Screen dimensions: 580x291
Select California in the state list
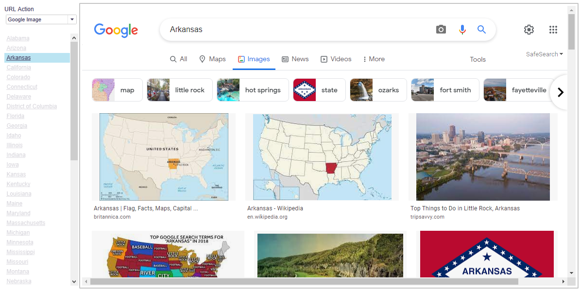[x=18, y=68]
